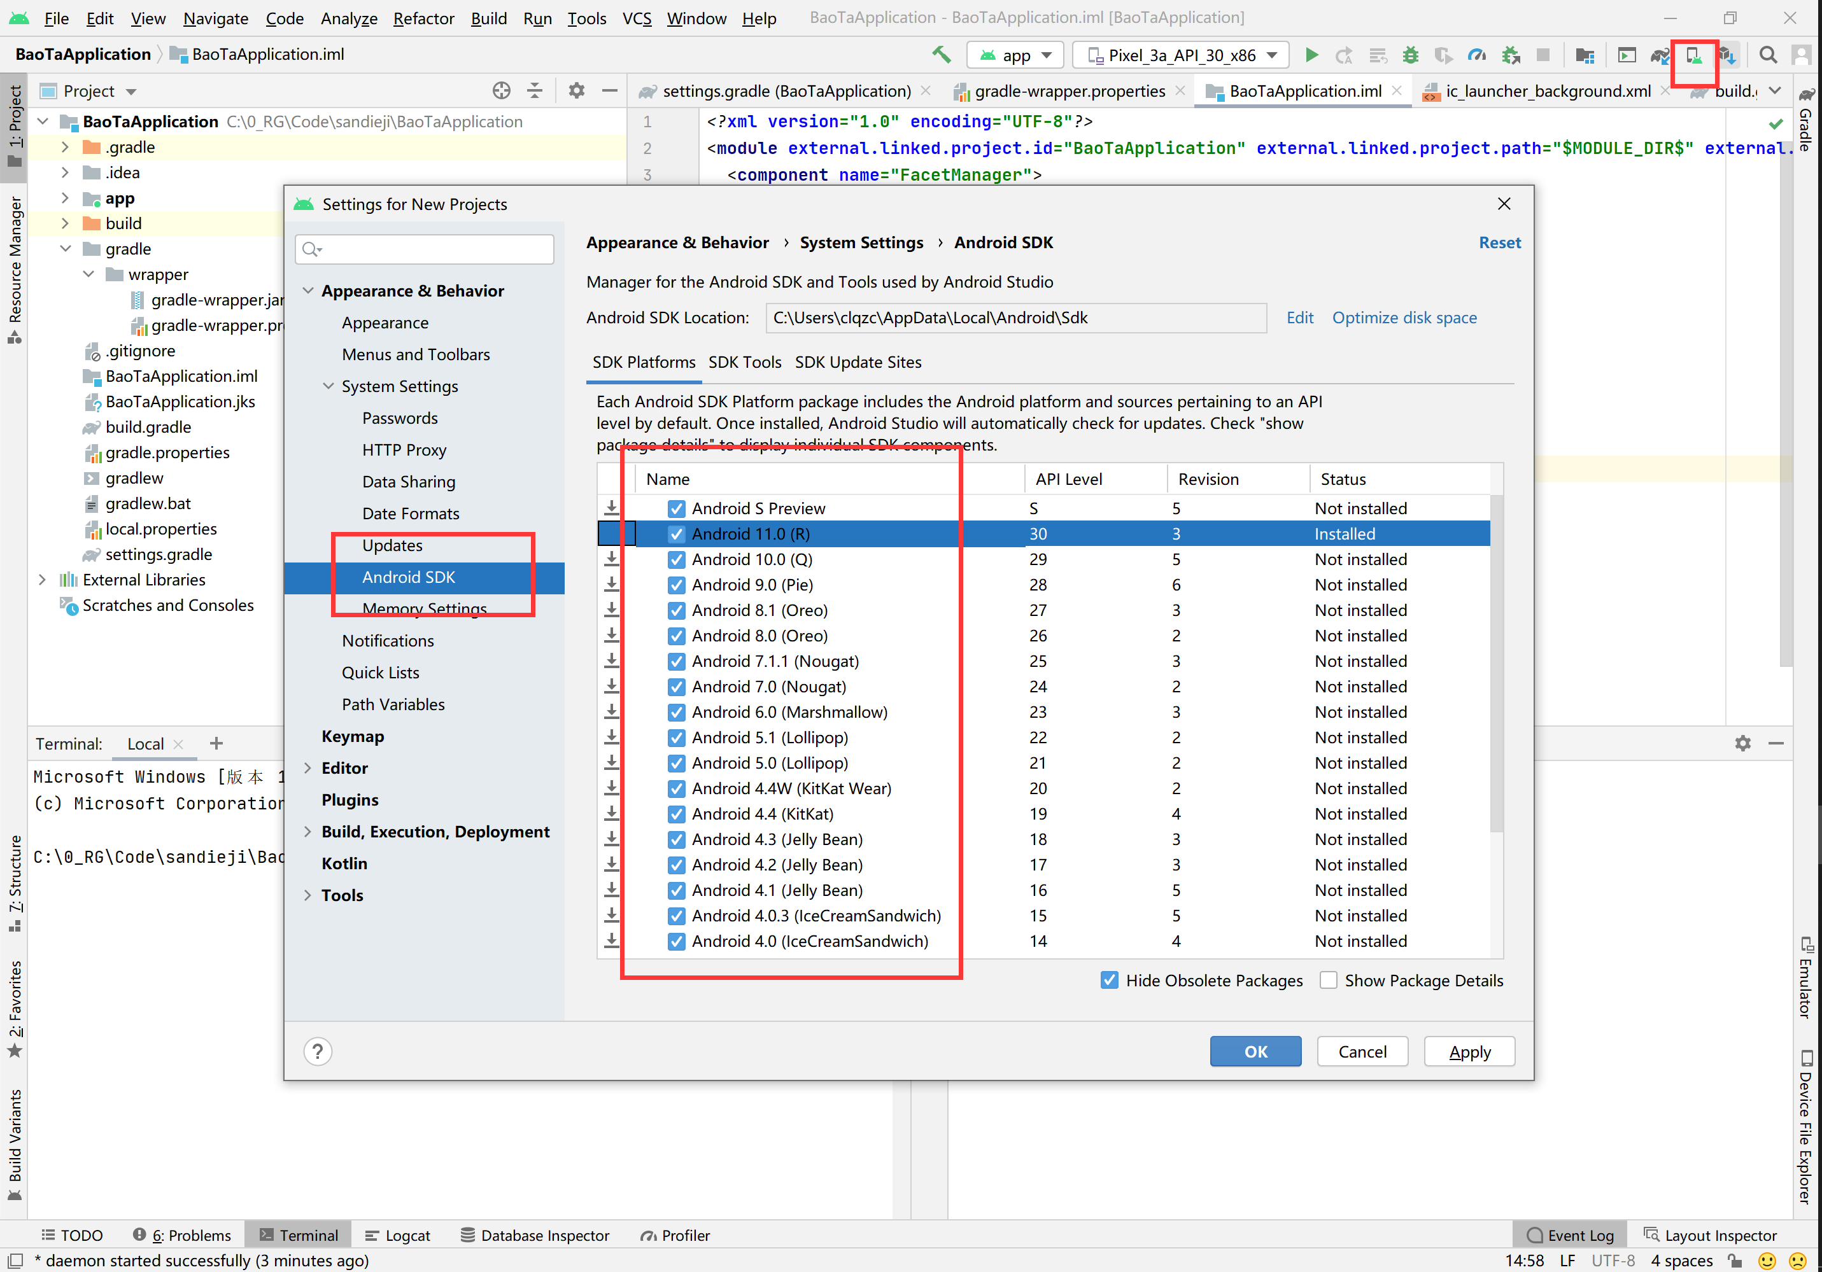Open the Refactor menu
The height and width of the screenshot is (1272, 1822).
pyautogui.click(x=424, y=18)
